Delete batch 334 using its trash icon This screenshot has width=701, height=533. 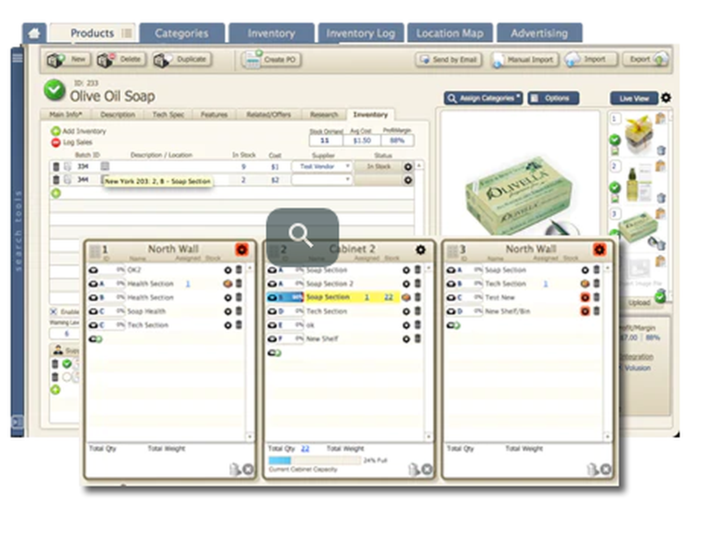tap(56, 167)
